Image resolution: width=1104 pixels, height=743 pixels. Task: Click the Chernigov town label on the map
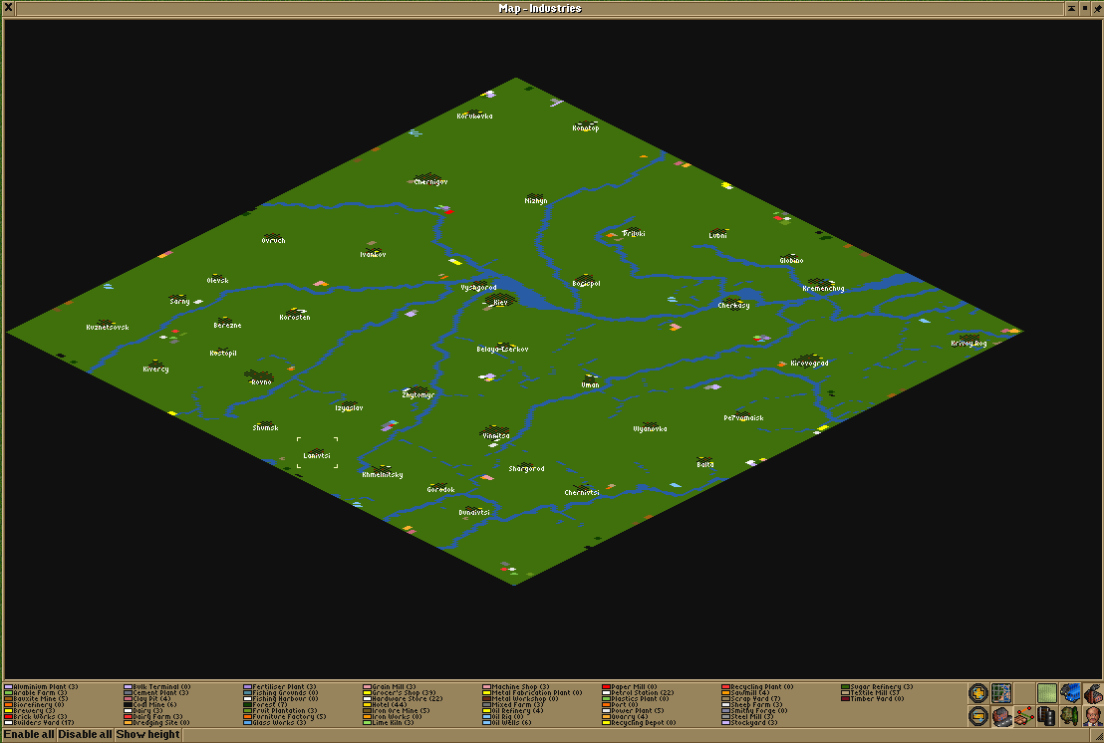[430, 182]
